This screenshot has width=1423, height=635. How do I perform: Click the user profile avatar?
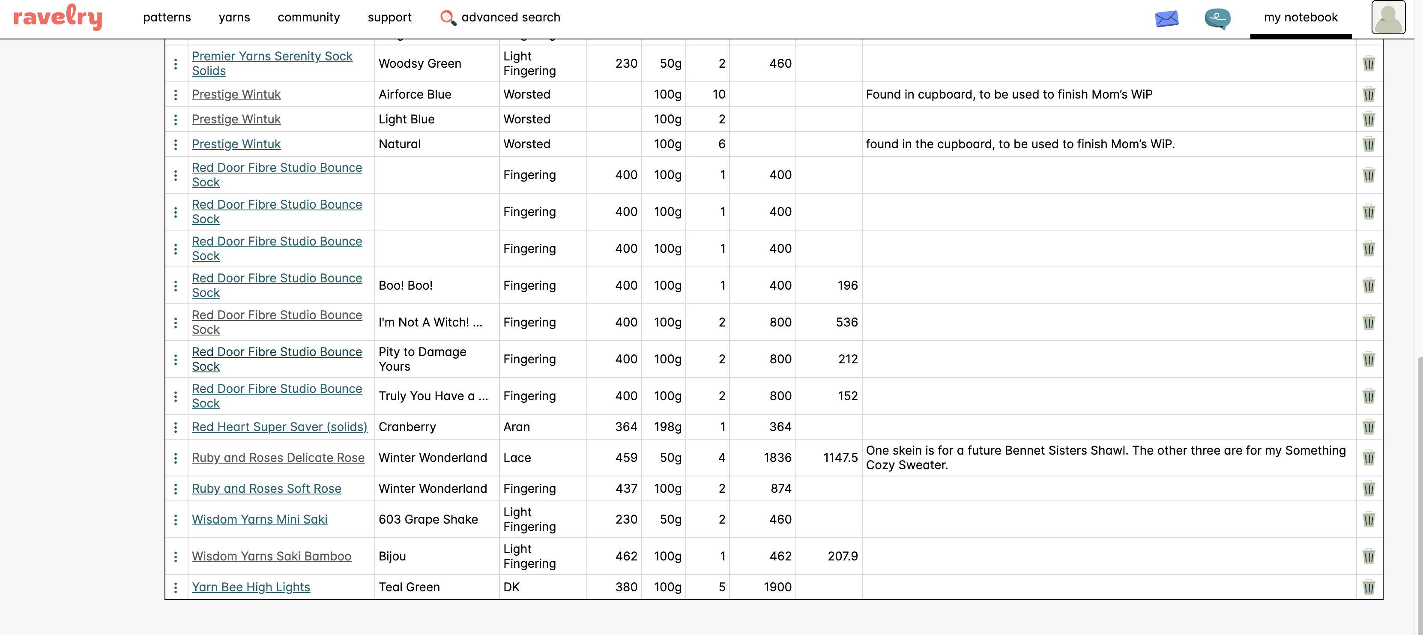[1387, 18]
